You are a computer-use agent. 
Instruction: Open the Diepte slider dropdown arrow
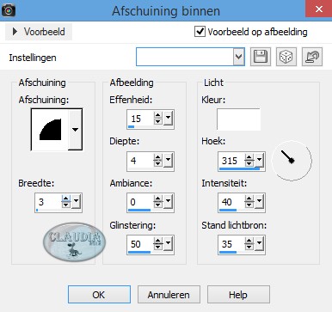169,160
